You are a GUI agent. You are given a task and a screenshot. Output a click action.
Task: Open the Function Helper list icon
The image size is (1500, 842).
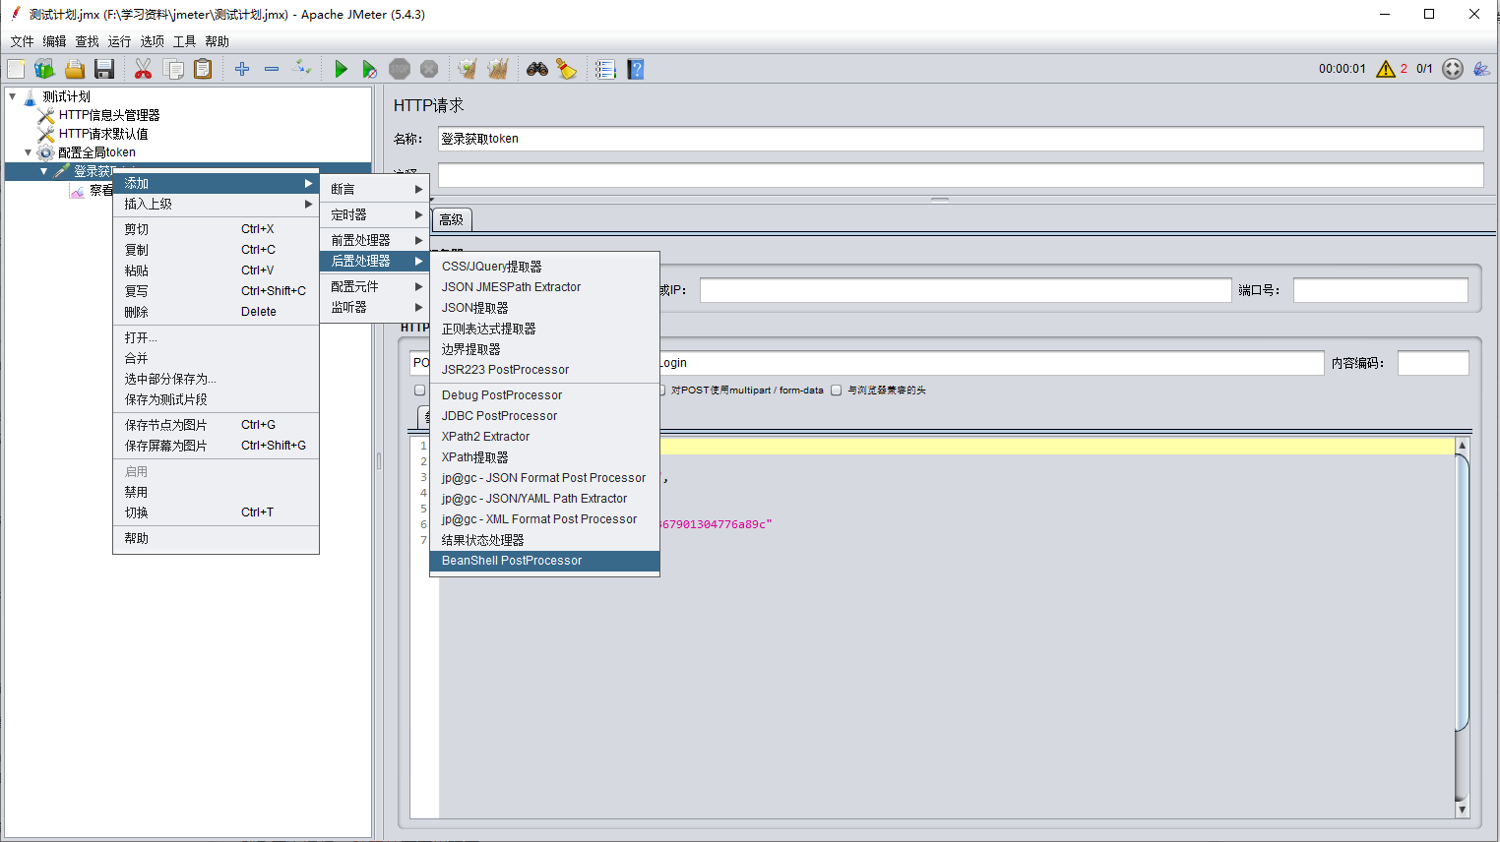click(x=605, y=69)
